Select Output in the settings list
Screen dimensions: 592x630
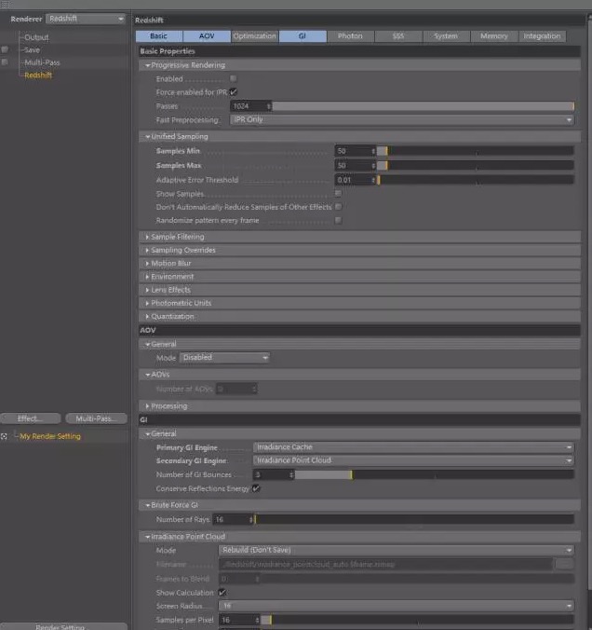pos(36,37)
